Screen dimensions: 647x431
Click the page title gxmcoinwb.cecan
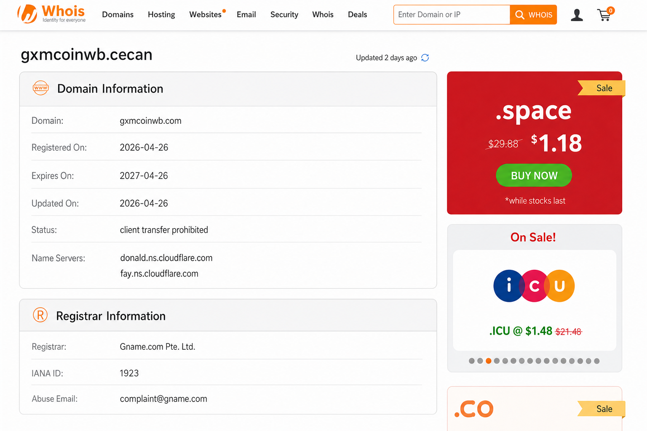pos(87,55)
